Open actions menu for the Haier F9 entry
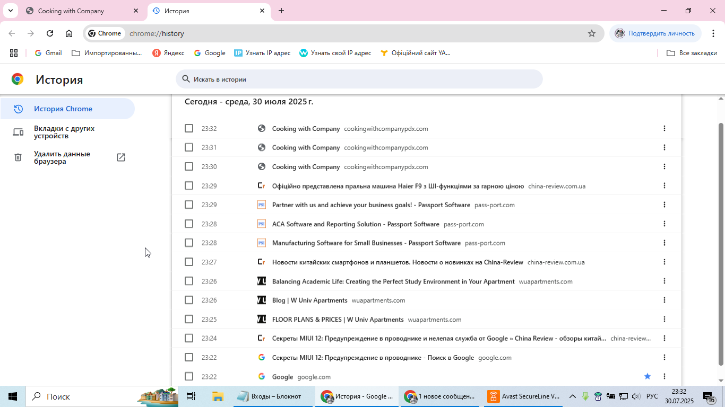Image resolution: width=725 pixels, height=407 pixels. [664, 185]
